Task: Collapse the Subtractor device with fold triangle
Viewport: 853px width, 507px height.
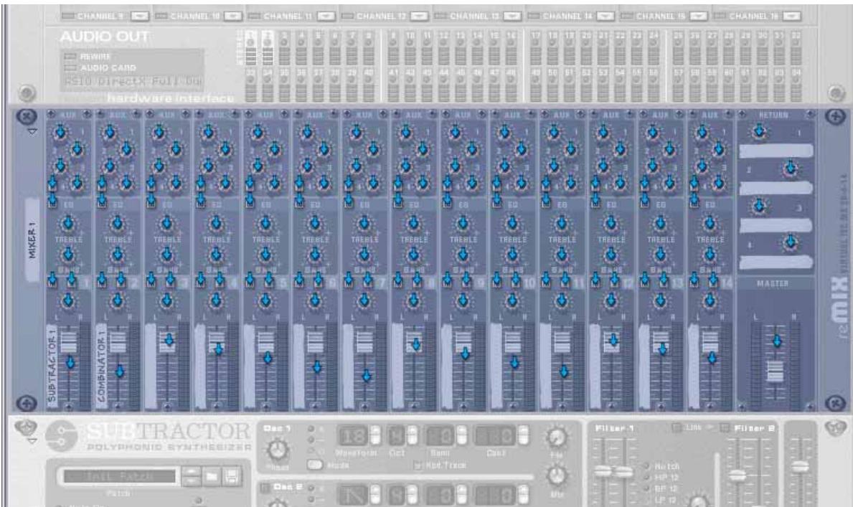Action: coord(32,441)
